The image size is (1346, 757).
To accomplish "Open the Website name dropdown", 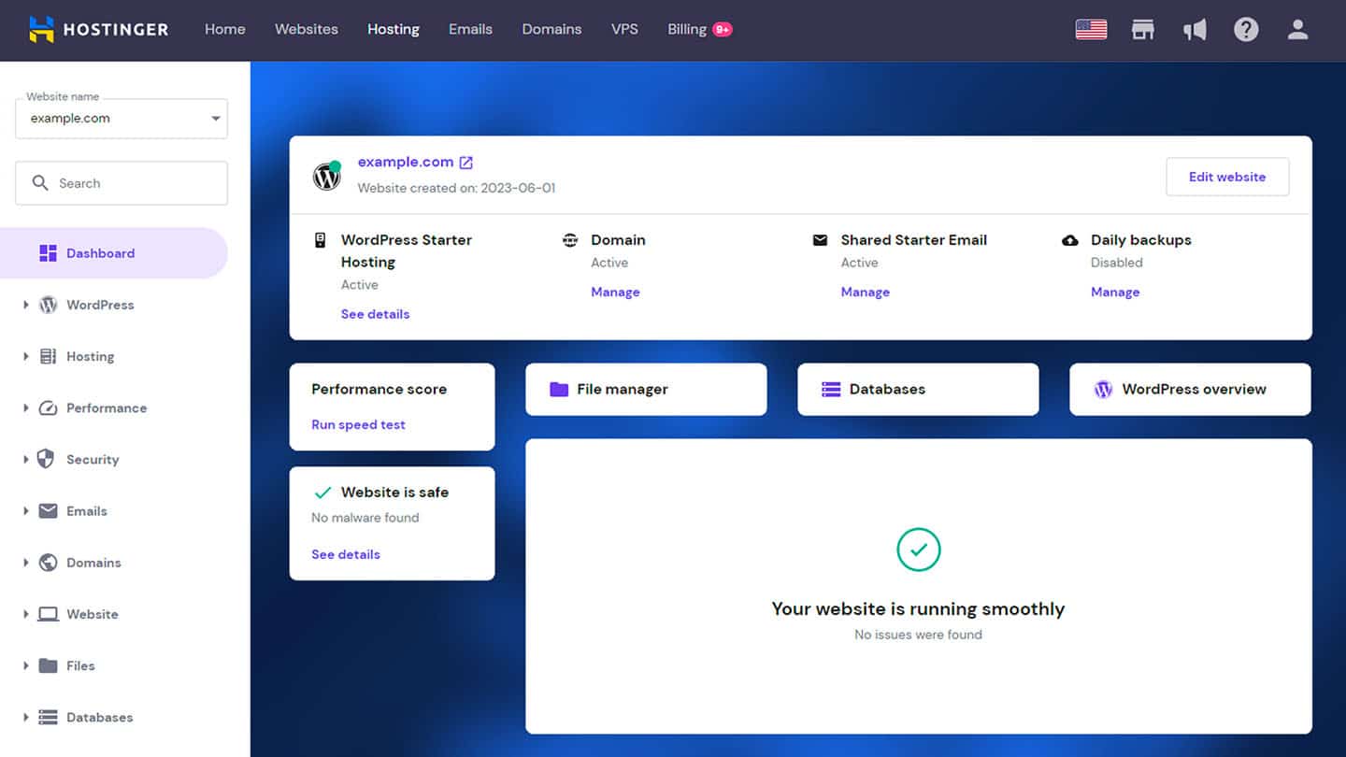I will point(121,118).
